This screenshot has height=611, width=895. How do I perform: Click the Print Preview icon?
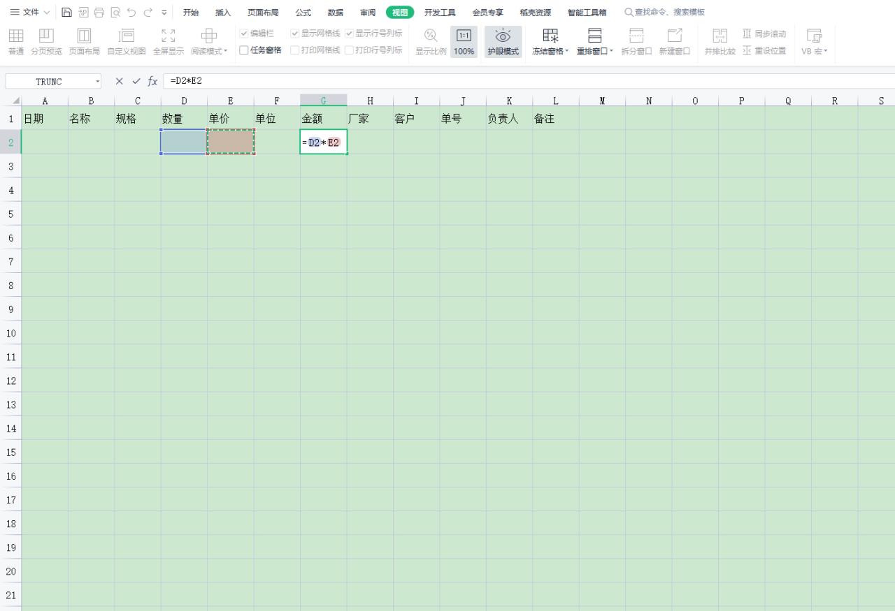pos(115,13)
